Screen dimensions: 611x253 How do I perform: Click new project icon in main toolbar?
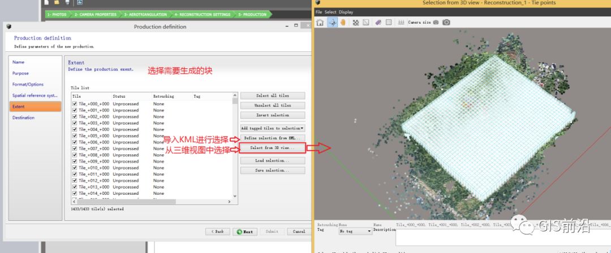[x=47, y=2]
